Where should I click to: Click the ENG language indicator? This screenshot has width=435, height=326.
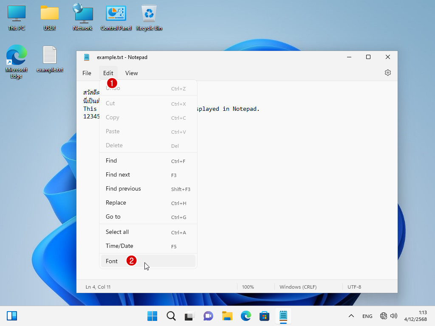pyautogui.click(x=367, y=316)
